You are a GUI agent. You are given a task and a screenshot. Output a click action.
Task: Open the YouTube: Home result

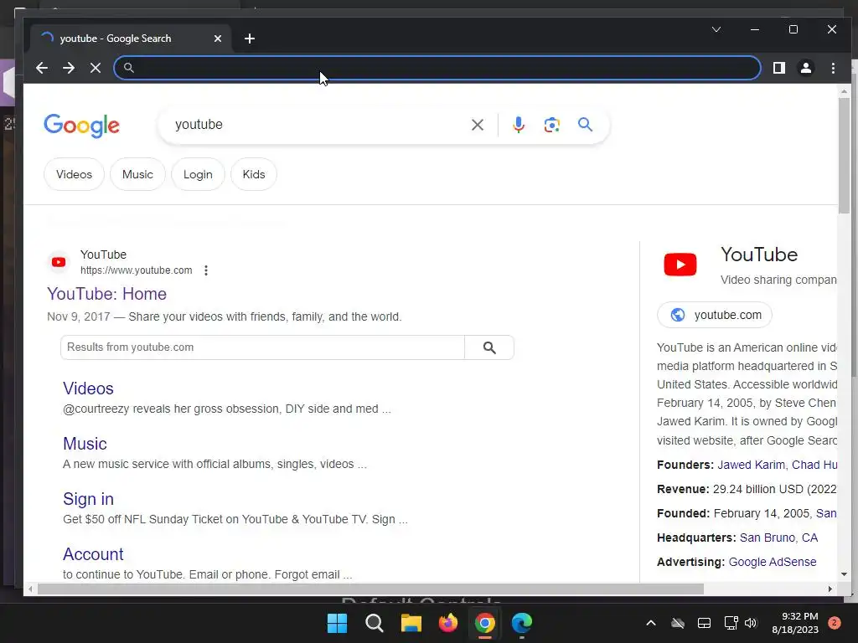106,294
